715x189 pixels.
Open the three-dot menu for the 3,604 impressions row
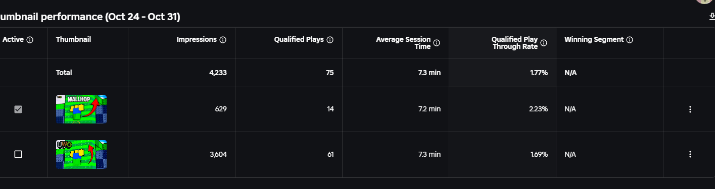click(x=690, y=154)
